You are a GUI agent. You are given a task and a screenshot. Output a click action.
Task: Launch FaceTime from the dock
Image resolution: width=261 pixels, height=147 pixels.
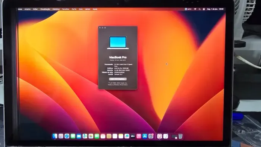coord(97,136)
